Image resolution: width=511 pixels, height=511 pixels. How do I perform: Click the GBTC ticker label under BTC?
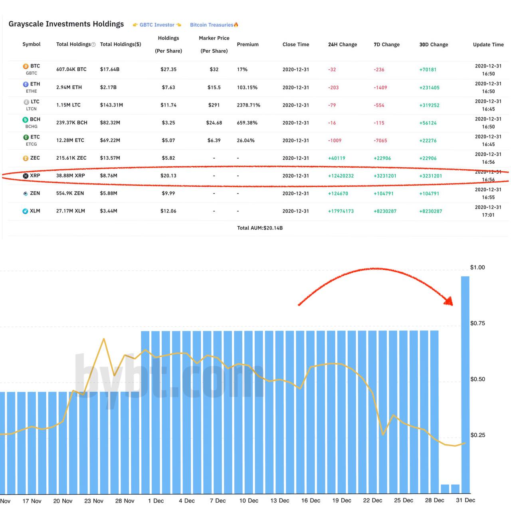tap(32, 73)
